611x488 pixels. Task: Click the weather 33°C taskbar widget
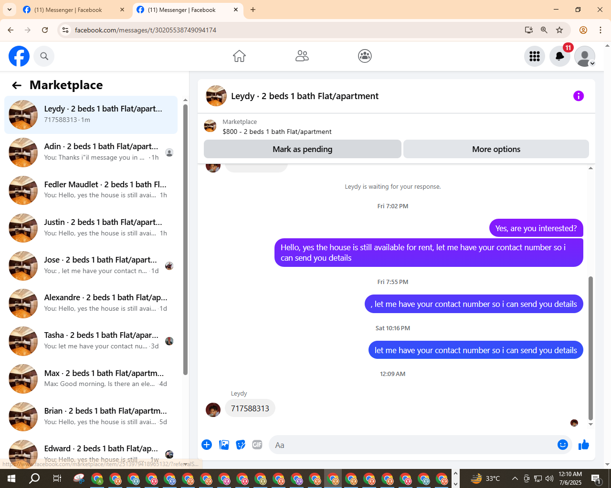point(485,478)
